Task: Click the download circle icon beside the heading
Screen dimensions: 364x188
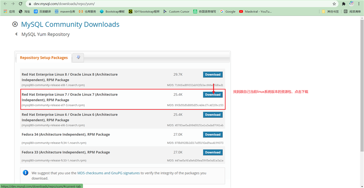Action: [15, 24]
